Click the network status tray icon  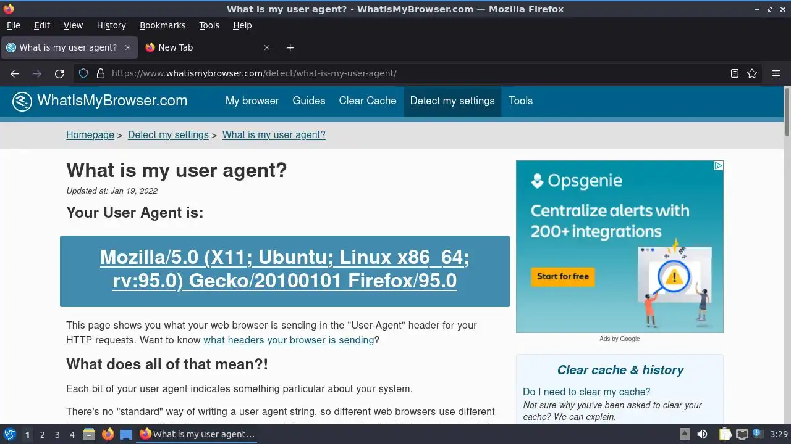pos(742,434)
